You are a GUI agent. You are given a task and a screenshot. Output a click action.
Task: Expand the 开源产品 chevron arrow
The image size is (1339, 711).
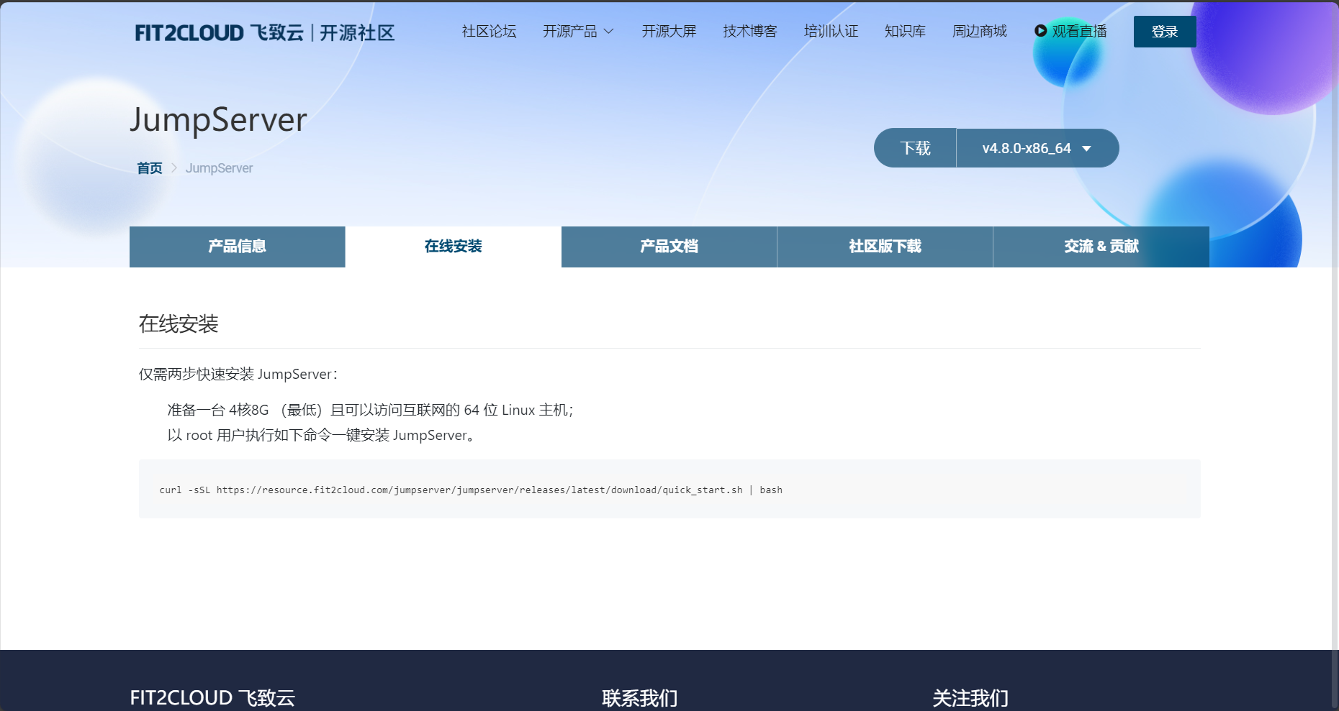(x=609, y=32)
